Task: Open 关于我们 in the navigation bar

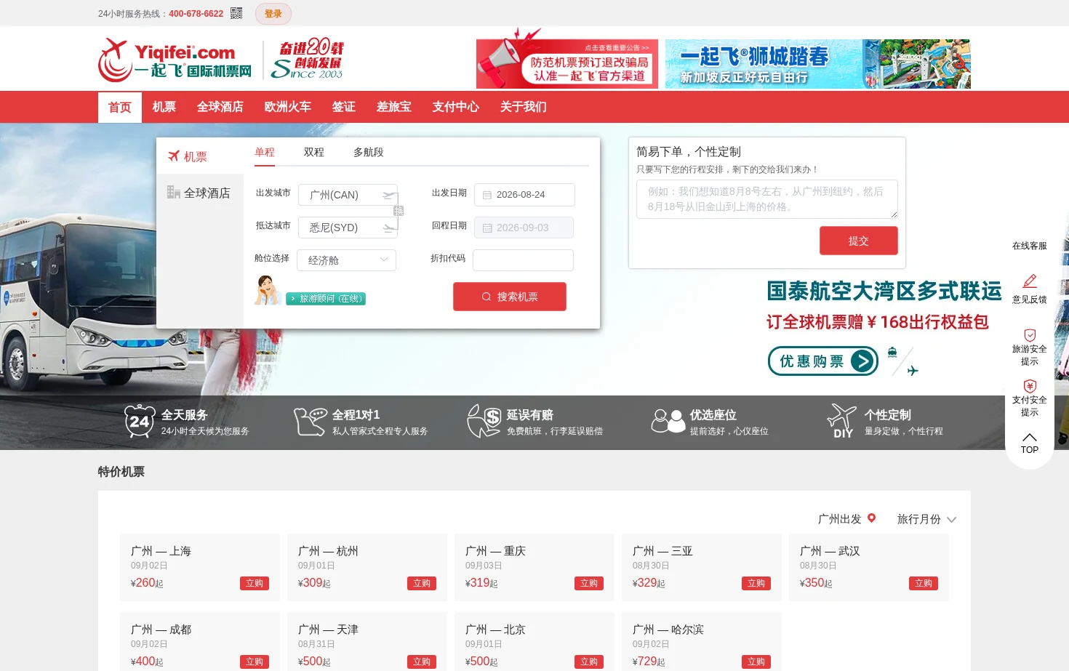Action: tap(524, 107)
